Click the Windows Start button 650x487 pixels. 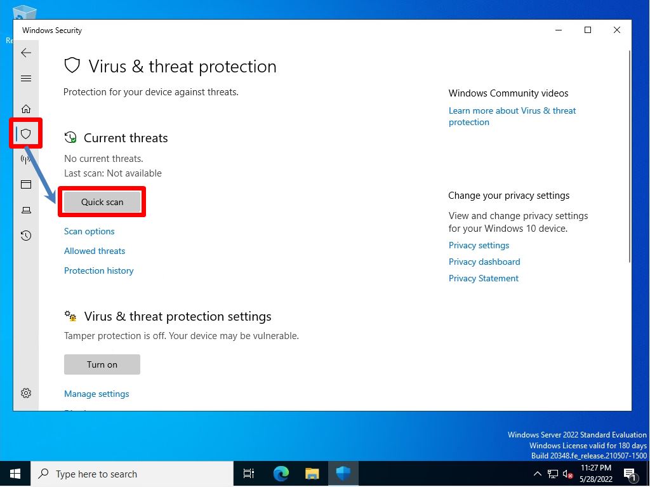click(x=15, y=474)
